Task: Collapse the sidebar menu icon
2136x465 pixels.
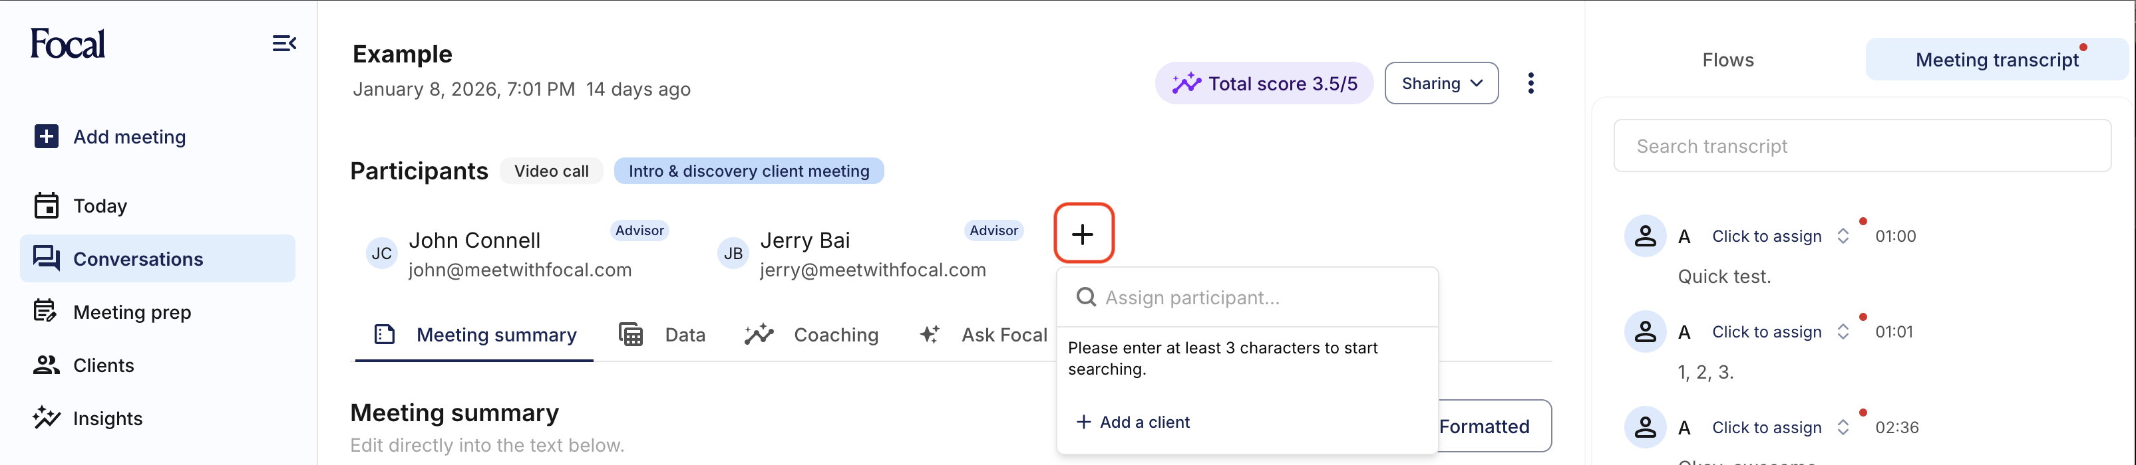Action: click(283, 43)
